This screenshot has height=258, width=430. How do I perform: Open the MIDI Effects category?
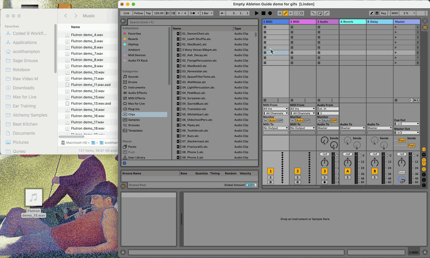click(x=137, y=98)
